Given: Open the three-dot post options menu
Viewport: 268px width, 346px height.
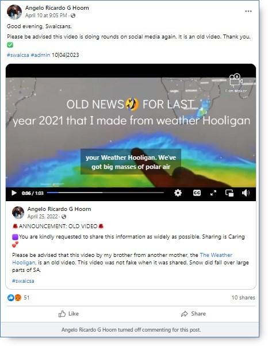Looking at the screenshot, I should pyautogui.click(x=248, y=11).
